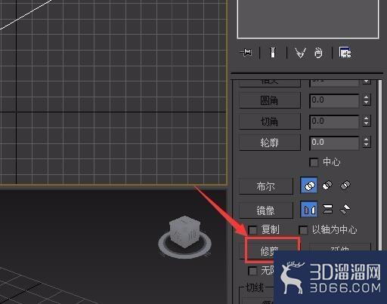The height and width of the screenshot is (304, 387).
Task: Select the Boolean subtraction icon
Action: [327, 186]
